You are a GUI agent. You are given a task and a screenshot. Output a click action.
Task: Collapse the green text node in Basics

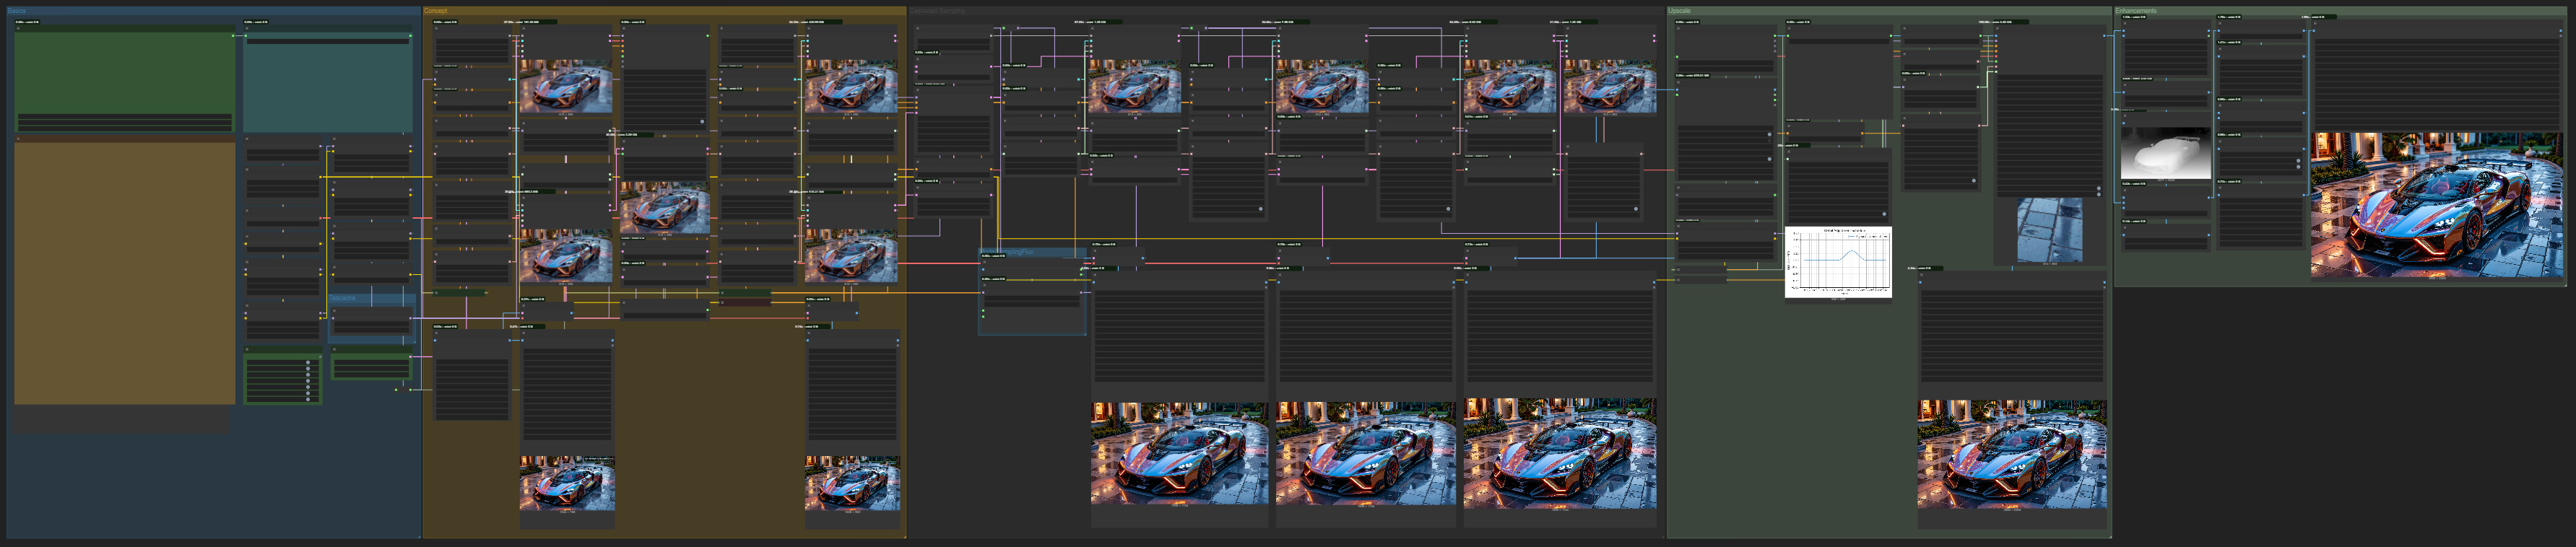(x=18, y=28)
